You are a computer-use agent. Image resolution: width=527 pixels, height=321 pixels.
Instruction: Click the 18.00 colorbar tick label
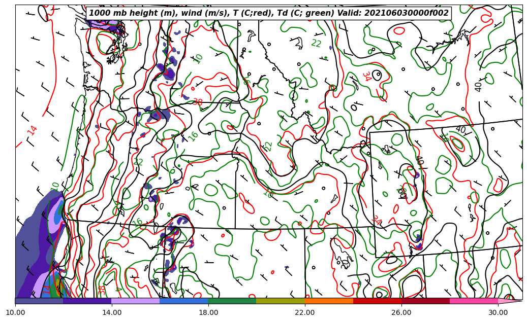(x=208, y=312)
